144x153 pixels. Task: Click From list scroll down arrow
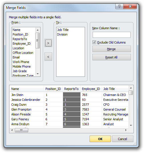38,74
